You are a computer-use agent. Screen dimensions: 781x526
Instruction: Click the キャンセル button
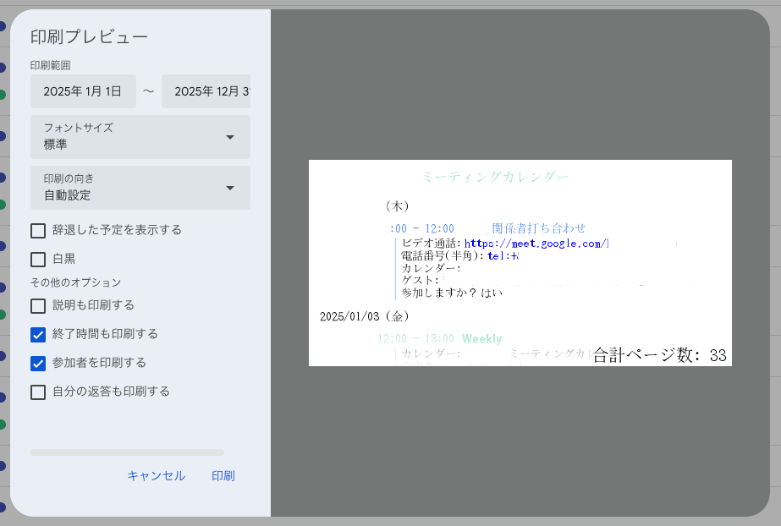(x=156, y=476)
